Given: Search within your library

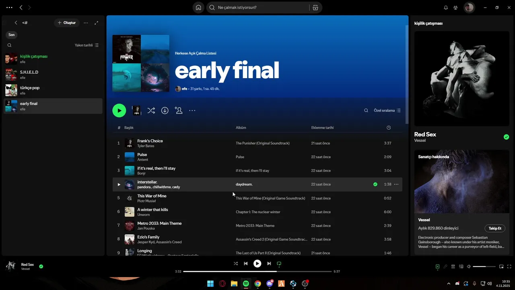Looking at the screenshot, I should (x=9, y=45).
